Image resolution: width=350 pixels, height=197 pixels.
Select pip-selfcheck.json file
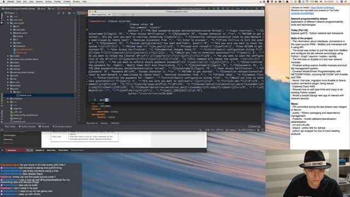23,49
